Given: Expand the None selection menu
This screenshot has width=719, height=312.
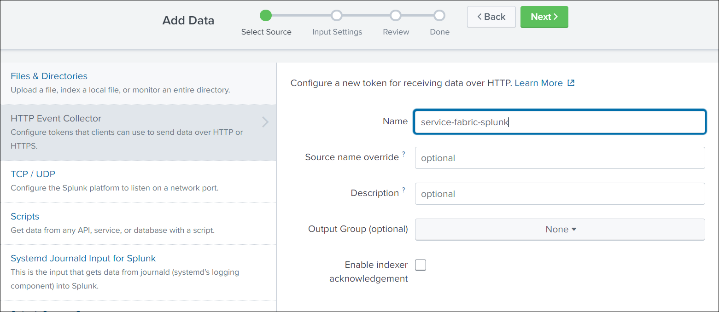Looking at the screenshot, I should pos(560,229).
